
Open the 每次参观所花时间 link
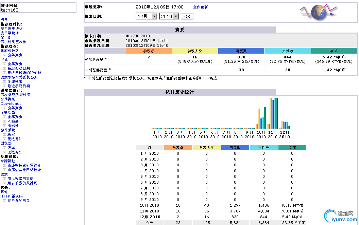pos(15,95)
